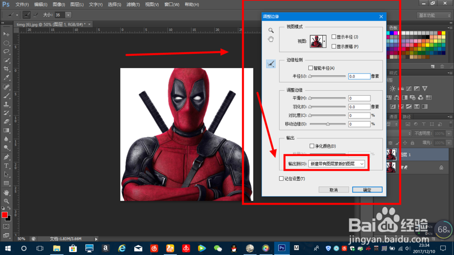Select the 图层 1 layer thumbnail
Screen dimensions: 454x255
tap(391, 155)
